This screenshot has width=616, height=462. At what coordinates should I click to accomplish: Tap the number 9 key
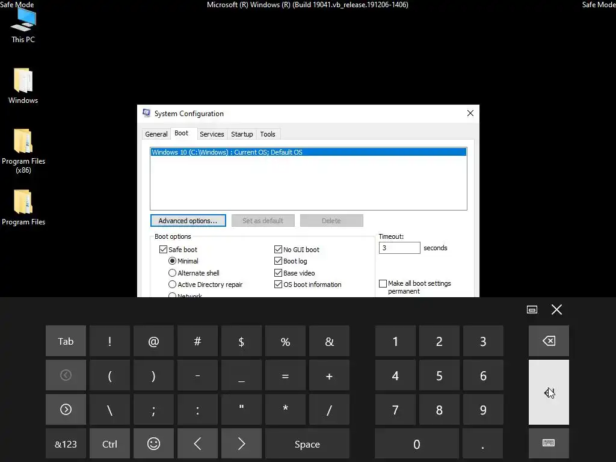(483, 409)
